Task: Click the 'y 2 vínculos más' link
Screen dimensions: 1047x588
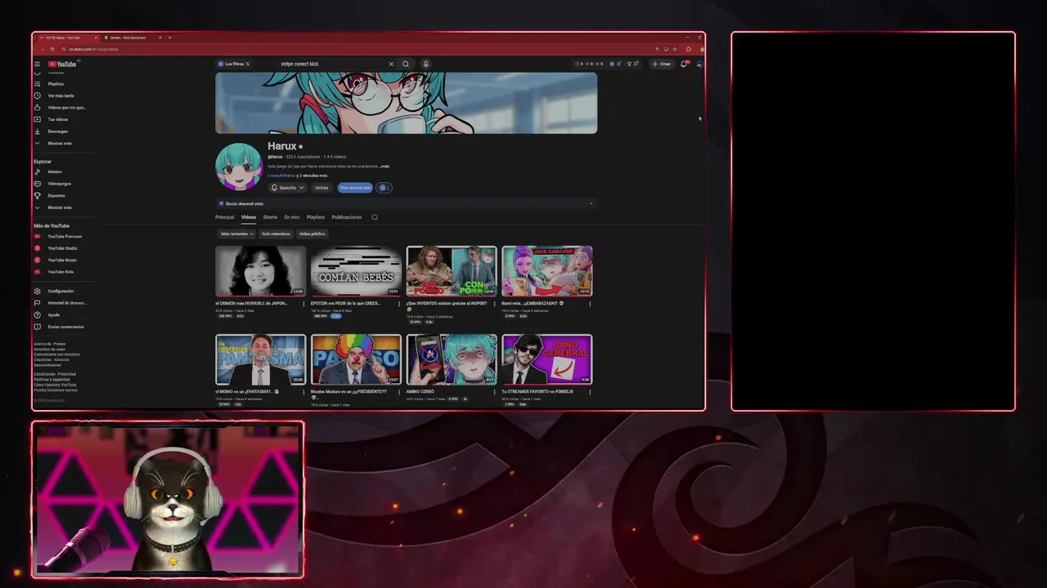Action: [x=312, y=176]
